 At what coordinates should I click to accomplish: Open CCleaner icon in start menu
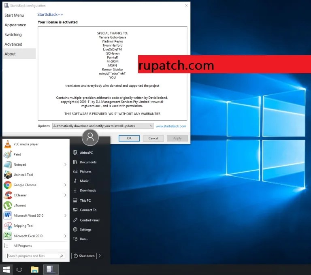point(8,195)
